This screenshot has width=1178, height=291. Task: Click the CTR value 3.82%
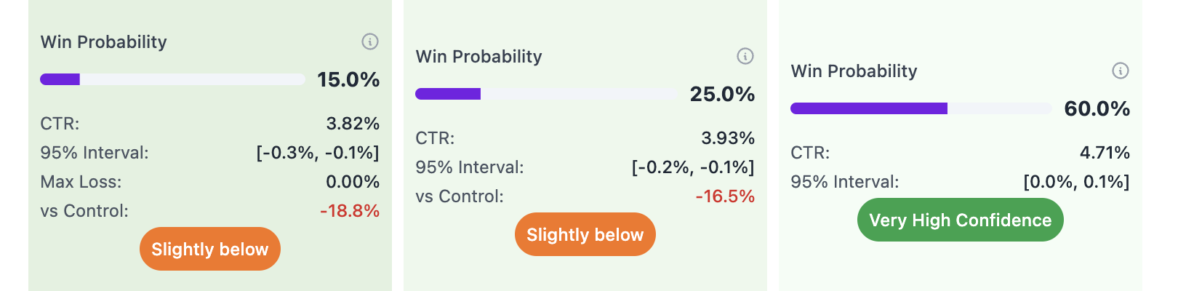(x=353, y=123)
